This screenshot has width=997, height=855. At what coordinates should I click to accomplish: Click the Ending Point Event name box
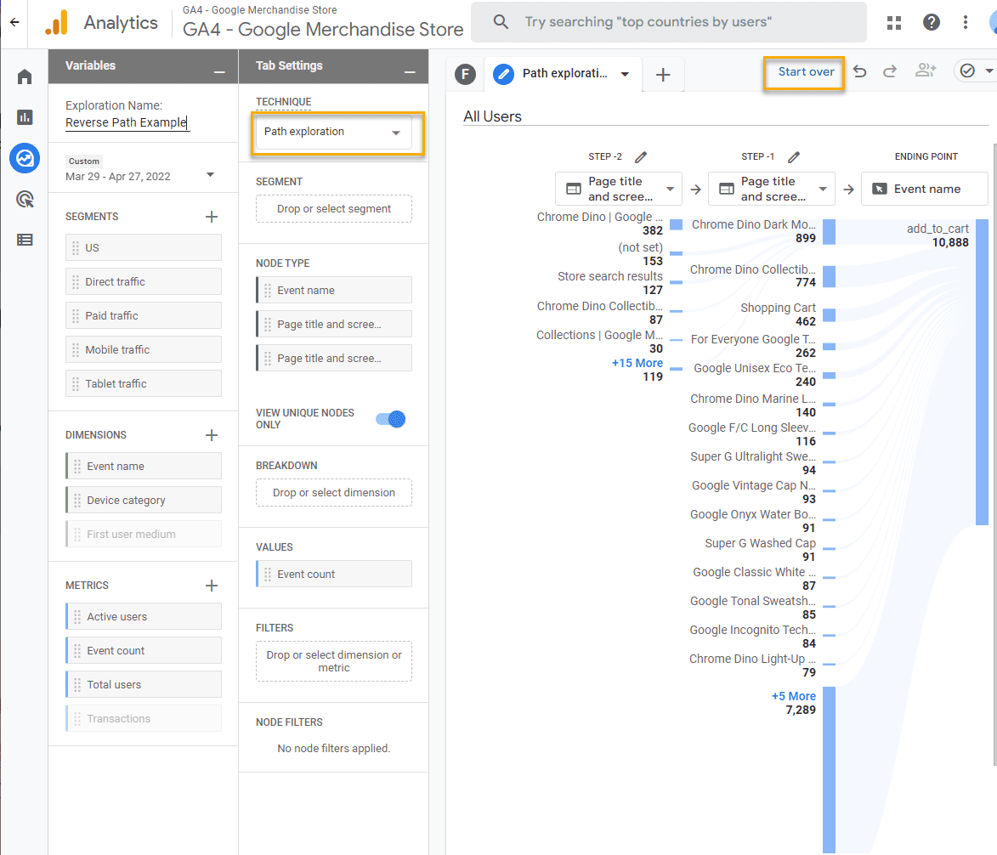(x=925, y=189)
